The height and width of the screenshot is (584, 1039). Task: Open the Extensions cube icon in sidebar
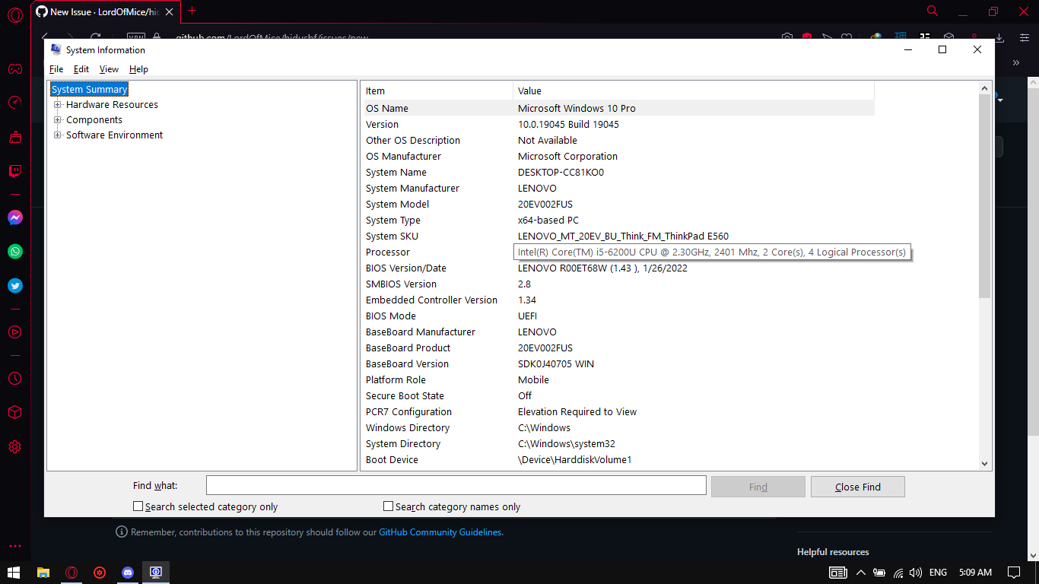pyautogui.click(x=15, y=412)
